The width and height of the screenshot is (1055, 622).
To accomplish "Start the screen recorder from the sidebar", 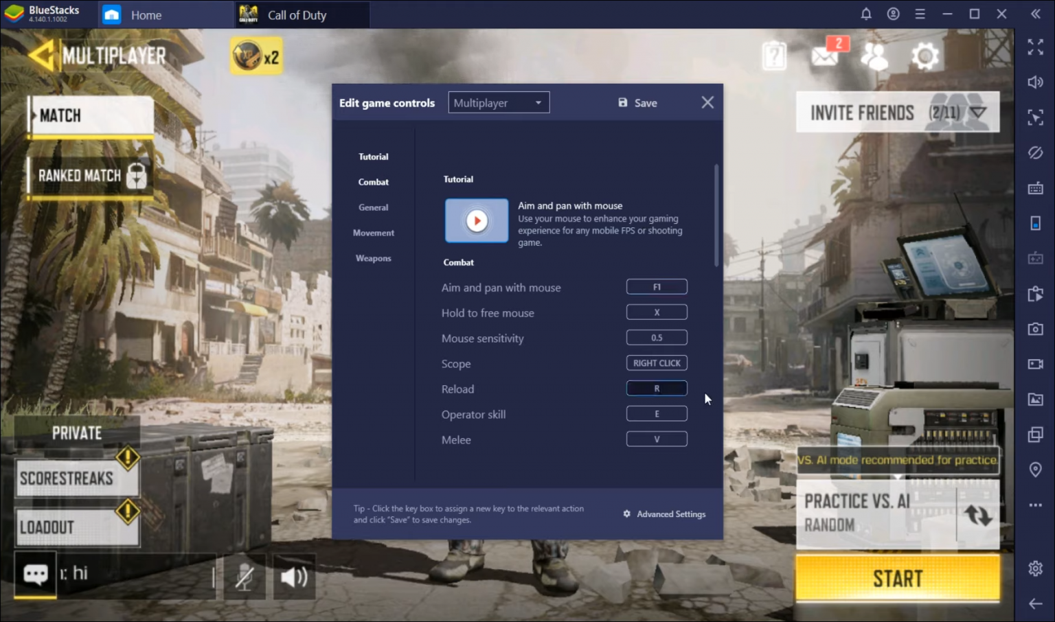I will pyautogui.click(x=1036, y=365).
